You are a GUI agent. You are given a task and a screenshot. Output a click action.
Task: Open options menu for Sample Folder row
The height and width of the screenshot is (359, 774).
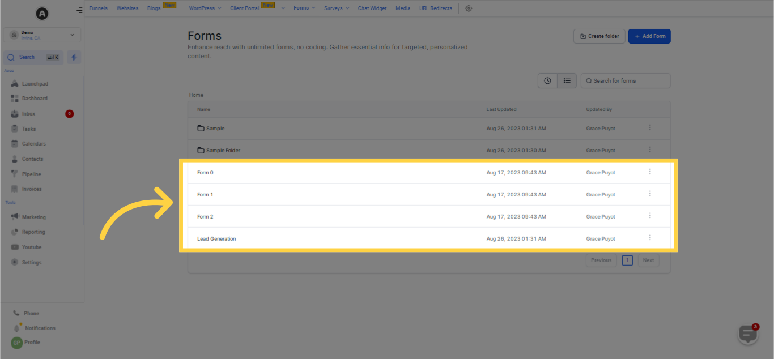650,149
